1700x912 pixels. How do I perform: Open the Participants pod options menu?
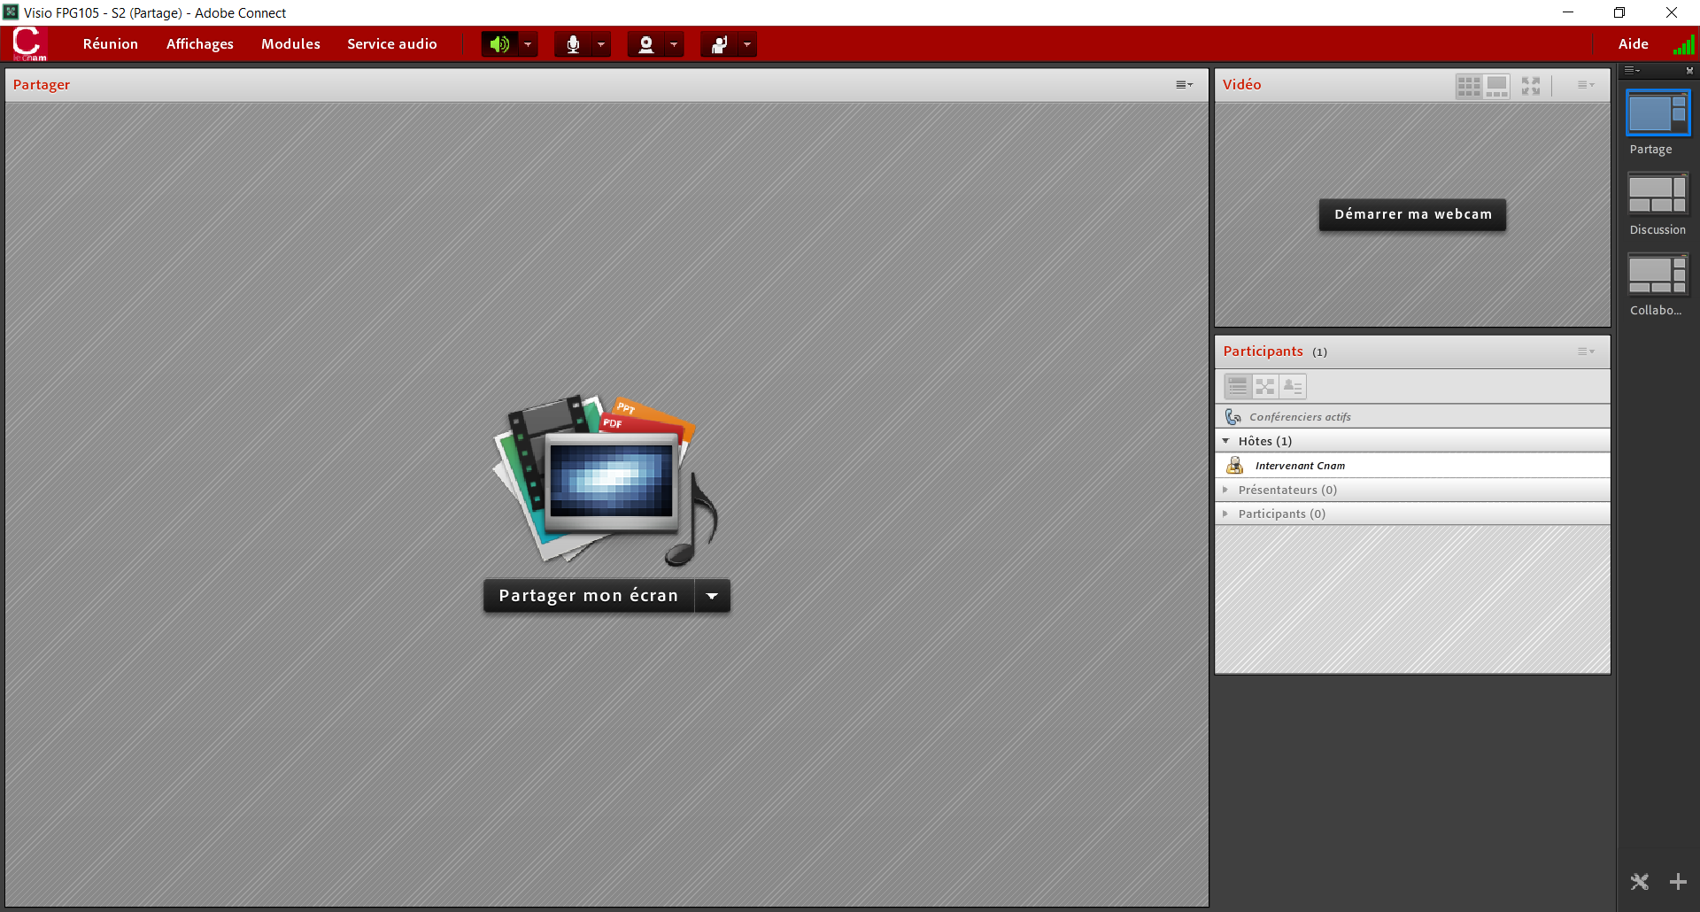click(1586, 352)
